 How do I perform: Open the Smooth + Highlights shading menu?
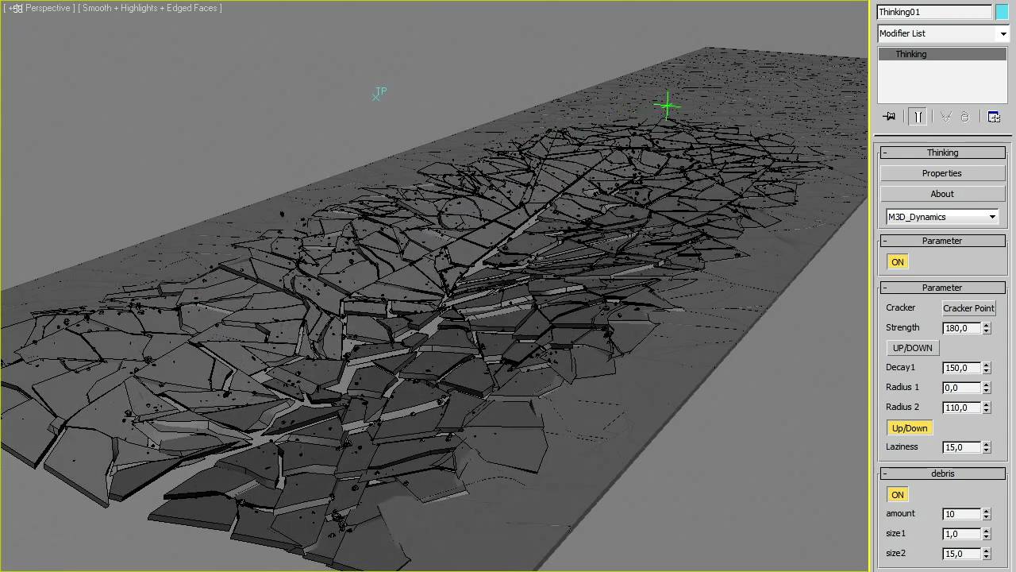(150, 8)
